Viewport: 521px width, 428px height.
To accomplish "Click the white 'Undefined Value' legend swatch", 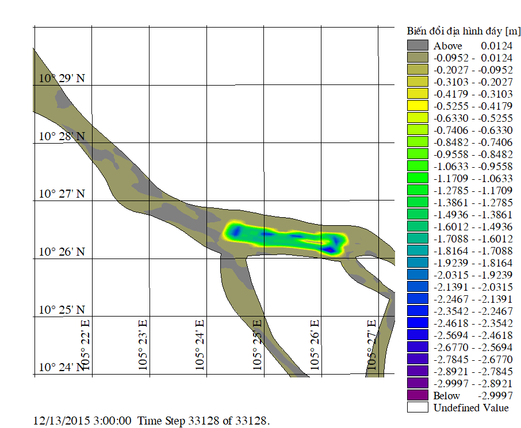I will [x=417, y=407].
